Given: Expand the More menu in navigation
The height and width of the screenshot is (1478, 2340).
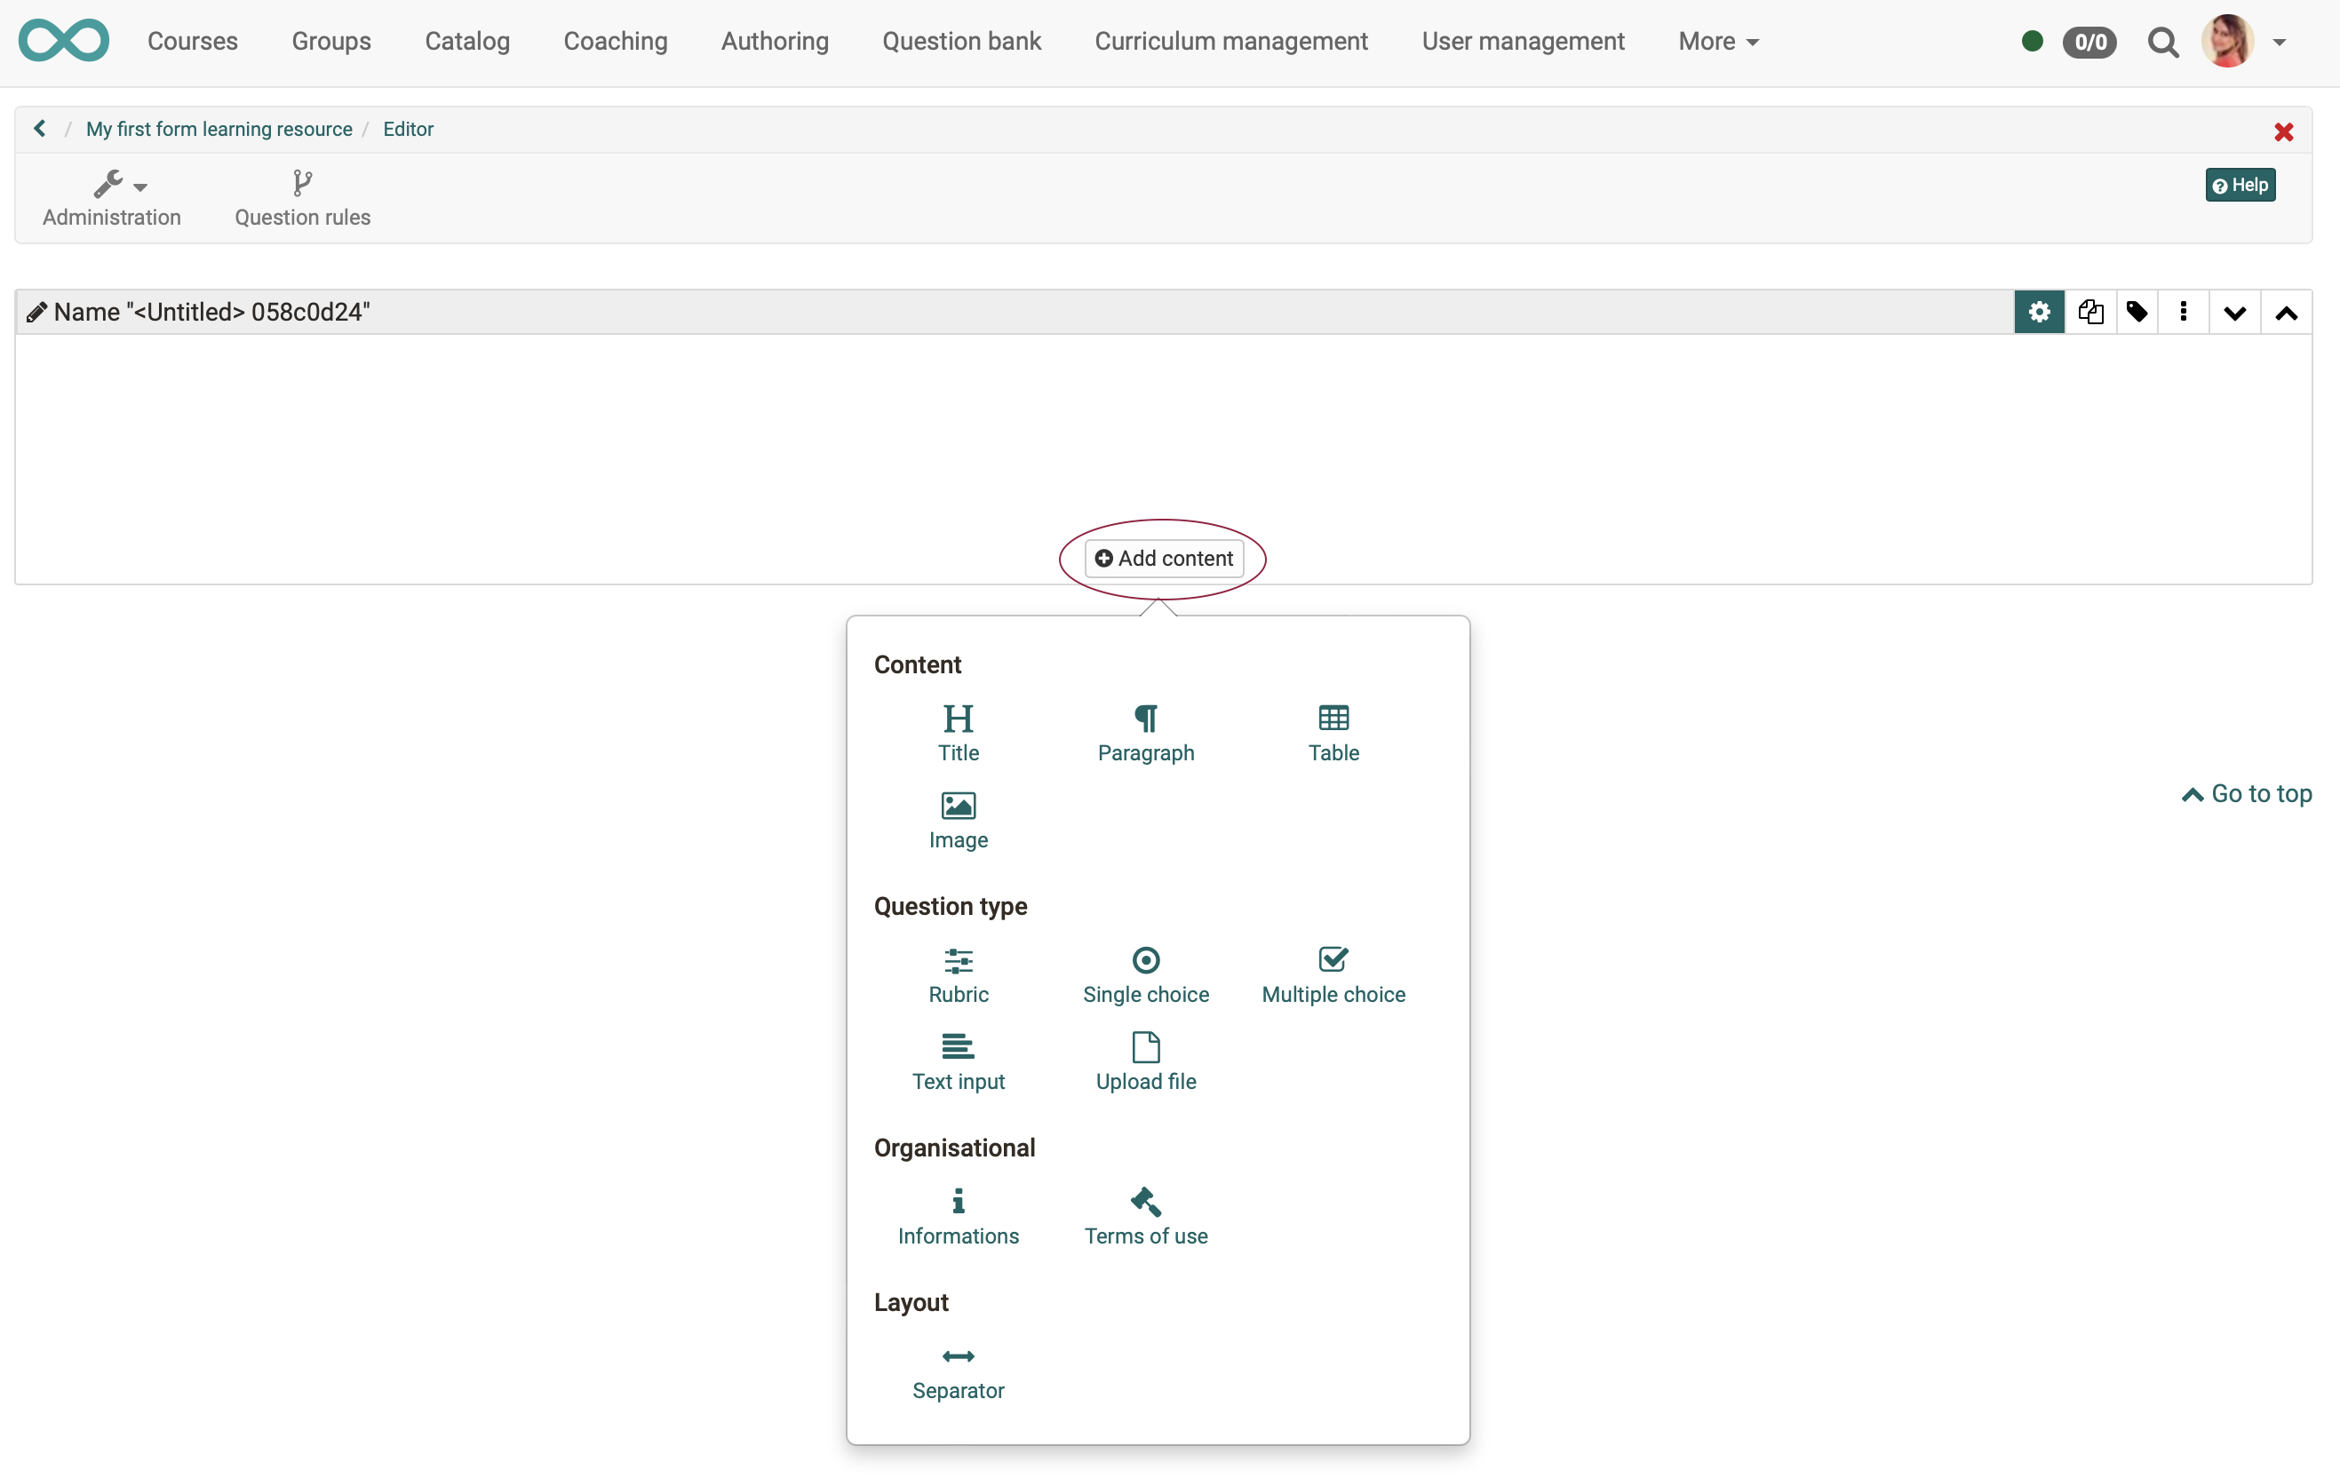Looking at the screenshot, I should click(1717, 42).
